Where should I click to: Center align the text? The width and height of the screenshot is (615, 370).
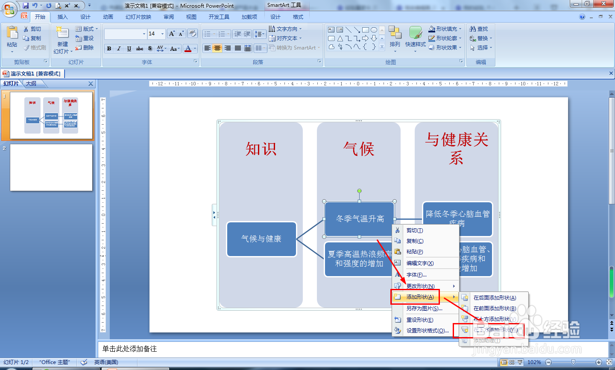(x=217, y=48)
